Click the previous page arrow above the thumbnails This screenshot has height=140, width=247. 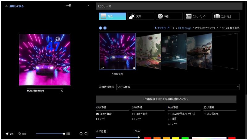pyautogui.click(x=101, y=28)
